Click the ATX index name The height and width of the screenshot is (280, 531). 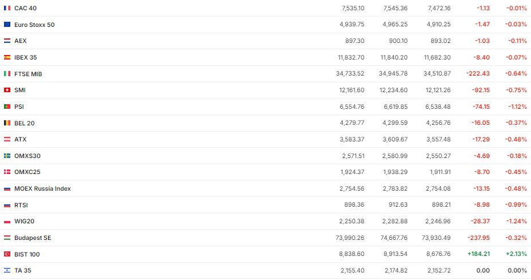[x=21, y=139]
